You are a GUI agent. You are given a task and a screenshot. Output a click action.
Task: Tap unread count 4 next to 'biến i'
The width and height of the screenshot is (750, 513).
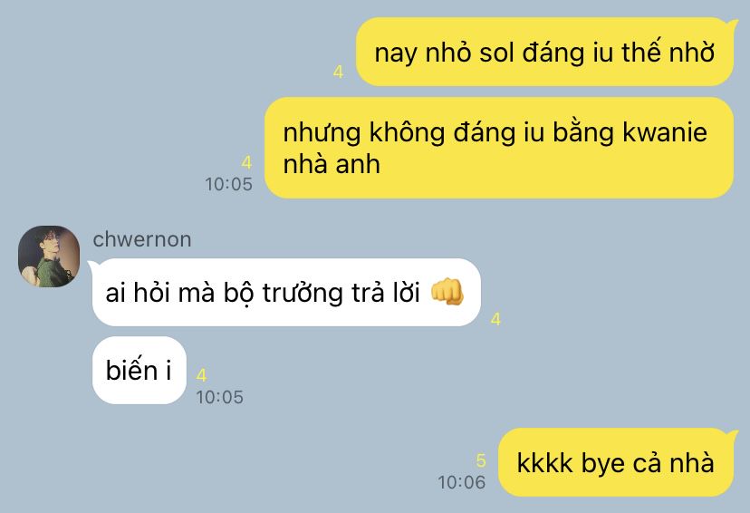click(x=201, y=375)
